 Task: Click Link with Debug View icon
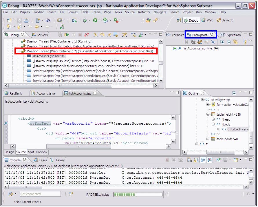[x=235, y=42]
